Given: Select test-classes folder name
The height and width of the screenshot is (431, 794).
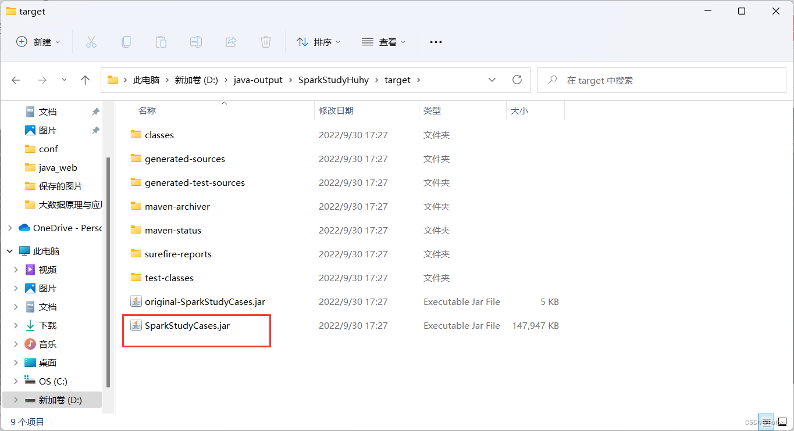Looking at the screenshot, I should (x=169, y=278).
